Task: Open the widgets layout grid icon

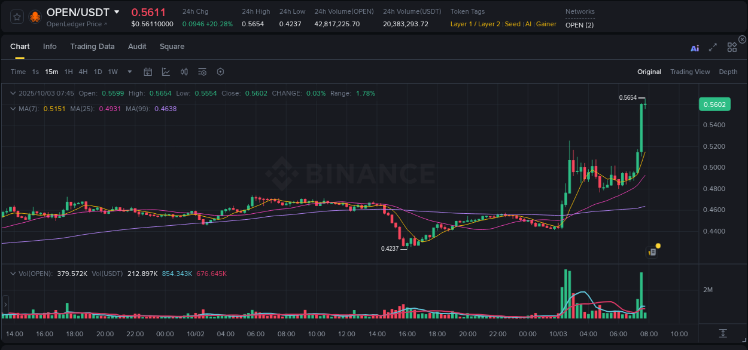Action: coord(732,47)
